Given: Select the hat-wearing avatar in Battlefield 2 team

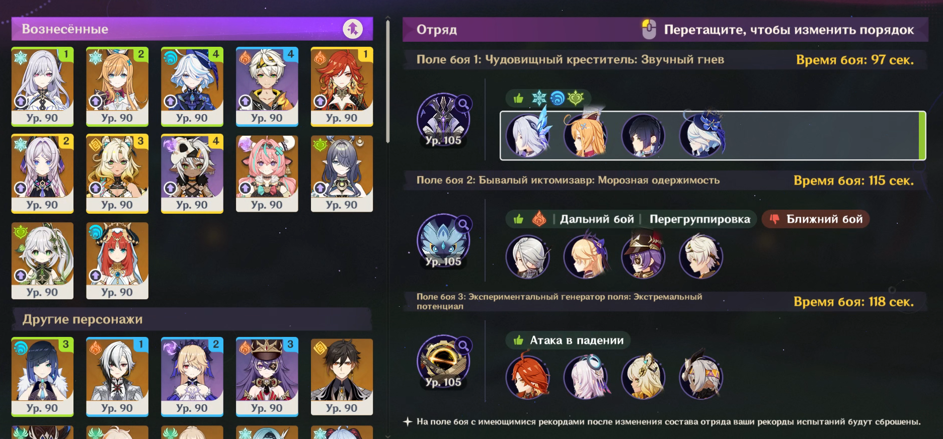Looking at the screenshot, I should coord(643,256).
